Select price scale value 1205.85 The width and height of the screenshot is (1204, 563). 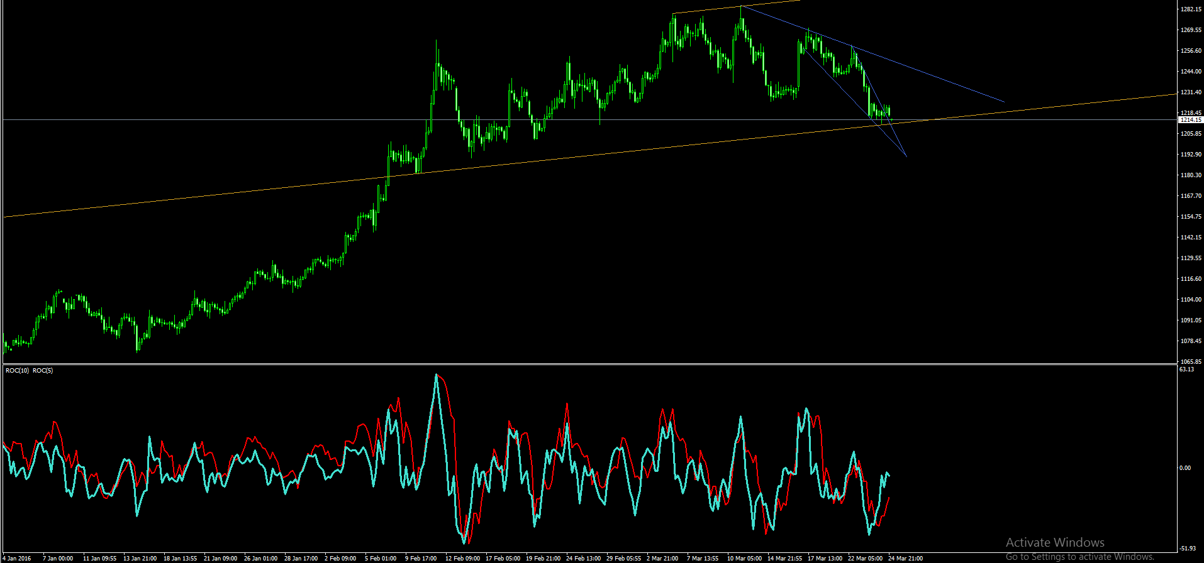tap(1191, 134)
